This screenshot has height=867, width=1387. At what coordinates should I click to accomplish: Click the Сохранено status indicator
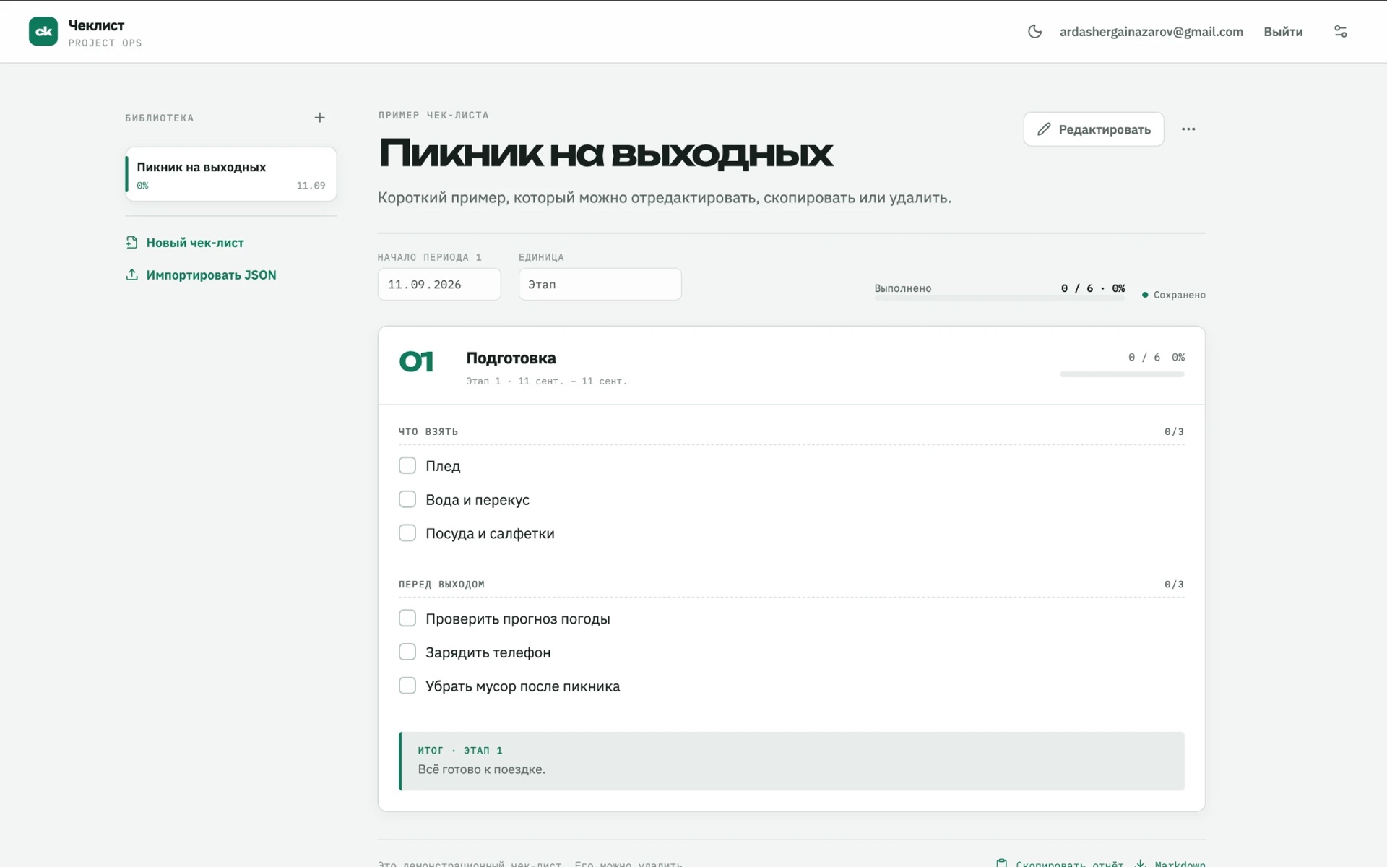[x=1173, y=295]
